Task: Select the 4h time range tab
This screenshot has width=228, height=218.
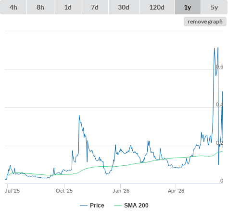Action: 13,7
